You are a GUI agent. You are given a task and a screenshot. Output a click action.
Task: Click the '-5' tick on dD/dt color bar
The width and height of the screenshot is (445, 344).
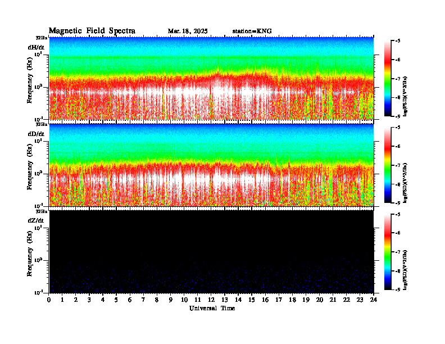tap(398, 128)
